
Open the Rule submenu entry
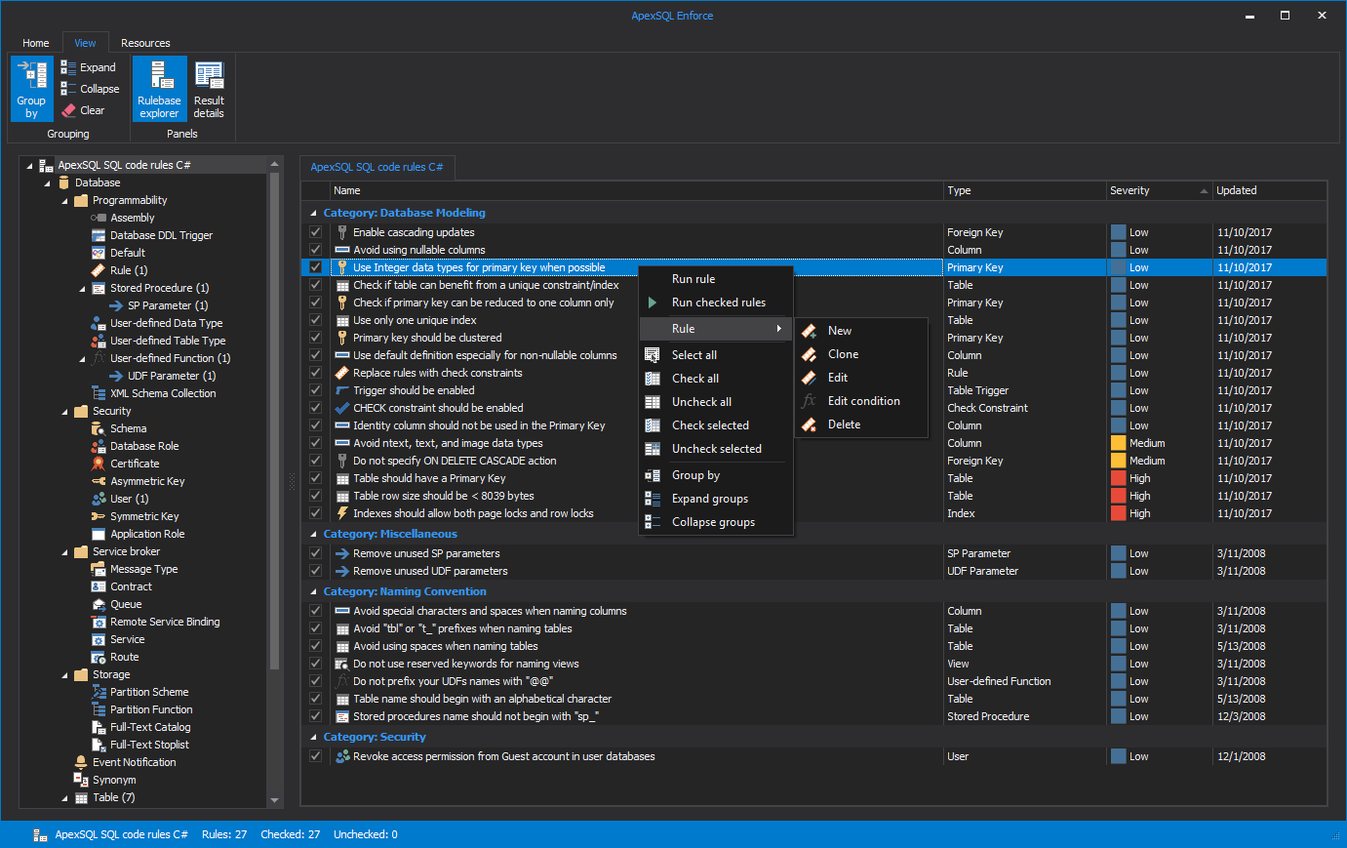[x=716, y=329]
